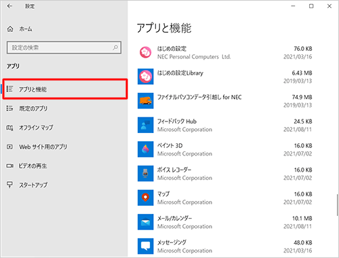Click the ボイス レコーダー microphone icon
This screenshot has height=258, width=339.
[146, 173]
